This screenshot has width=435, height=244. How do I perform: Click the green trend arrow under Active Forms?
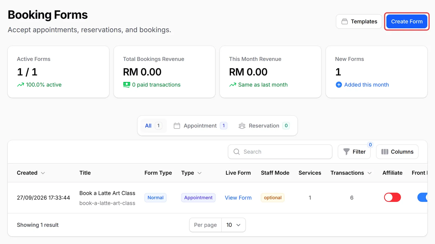pos(20,85)
